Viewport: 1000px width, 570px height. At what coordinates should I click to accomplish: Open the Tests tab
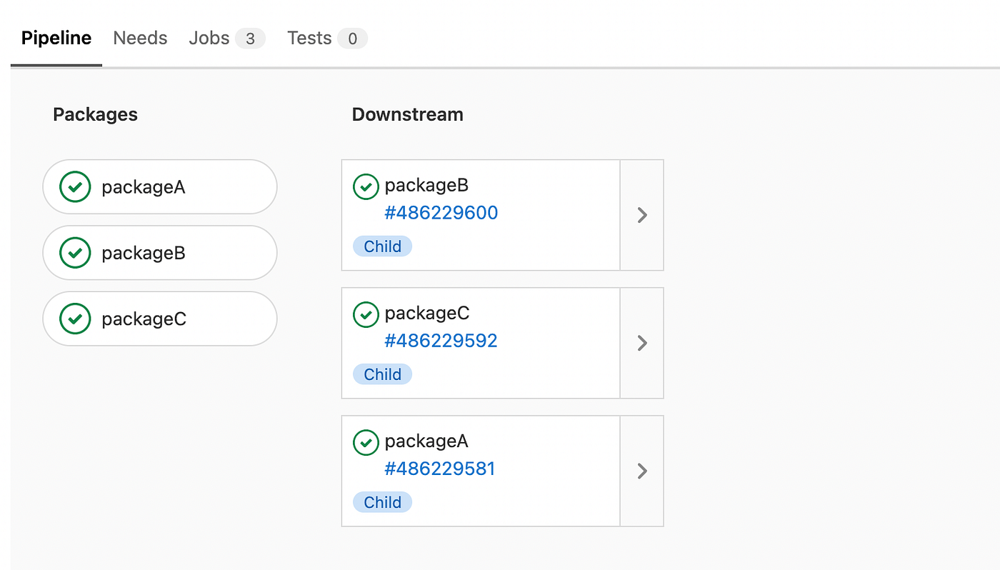(327, 38)
